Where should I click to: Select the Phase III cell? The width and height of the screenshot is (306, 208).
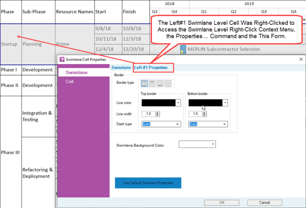click(11, 153)
